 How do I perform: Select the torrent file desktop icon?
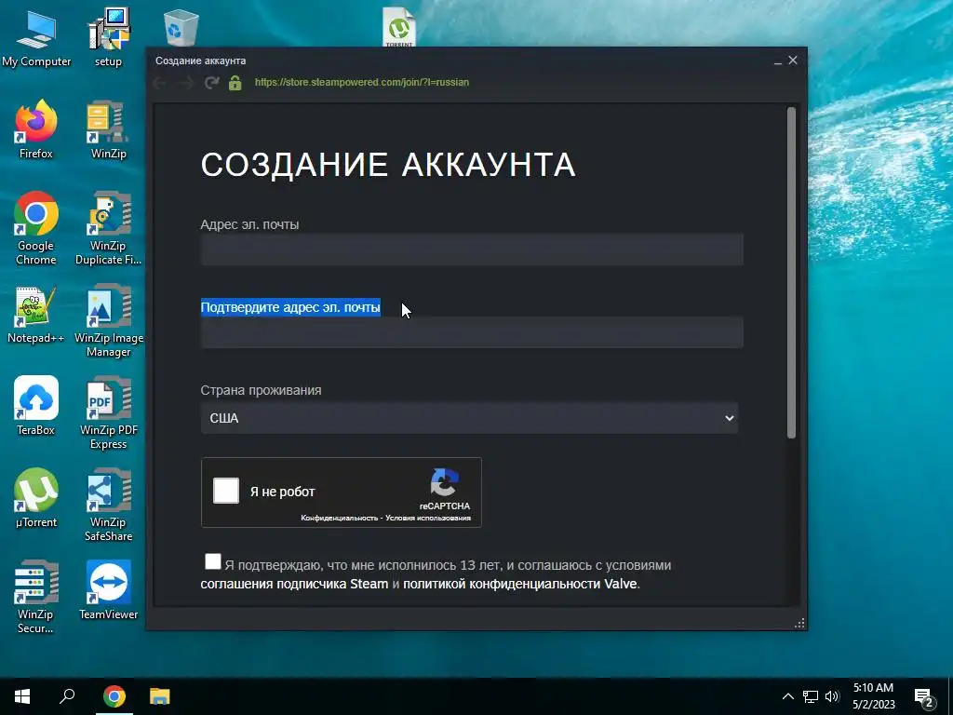398,27
